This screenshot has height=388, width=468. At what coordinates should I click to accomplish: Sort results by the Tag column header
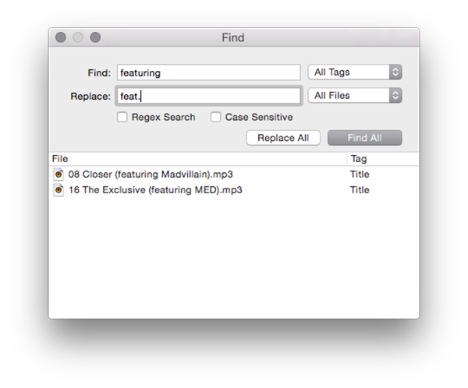381,159
